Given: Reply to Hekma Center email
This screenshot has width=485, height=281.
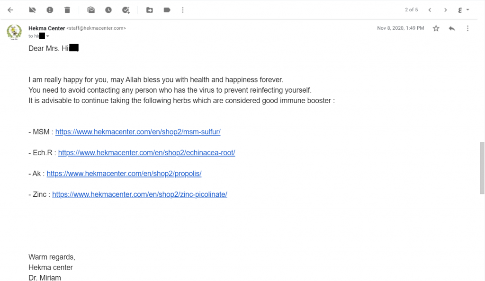Looking at the screenshot, I should pyautogui.click(x=452, y=28).
